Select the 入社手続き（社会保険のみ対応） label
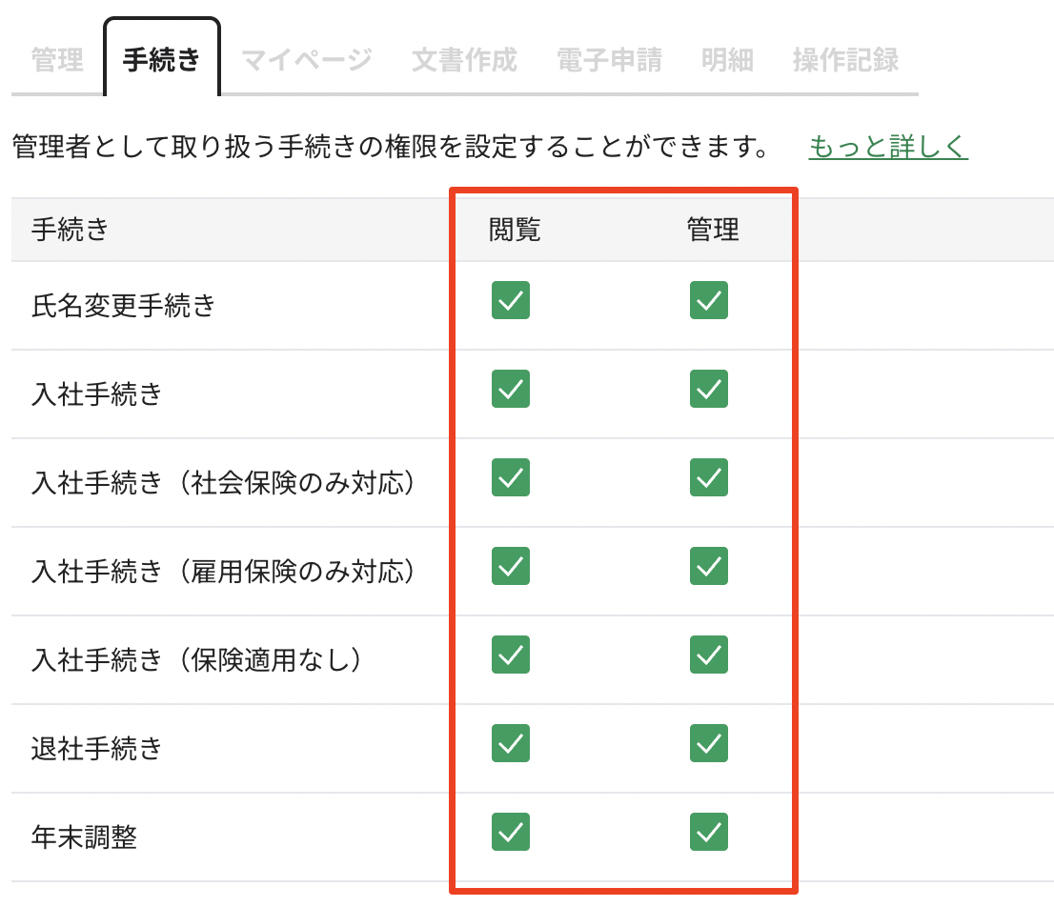1054x907 pixels. point(225,483)
